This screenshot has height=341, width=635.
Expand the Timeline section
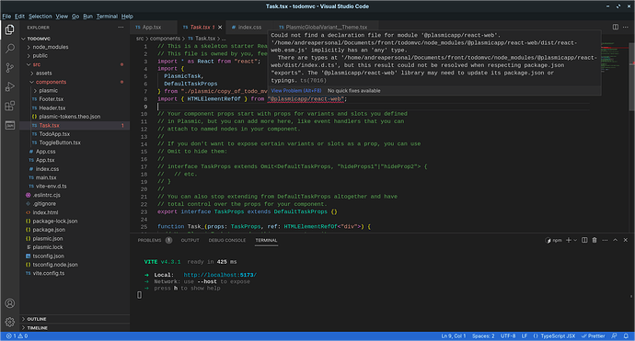click(x=75, y=327)
